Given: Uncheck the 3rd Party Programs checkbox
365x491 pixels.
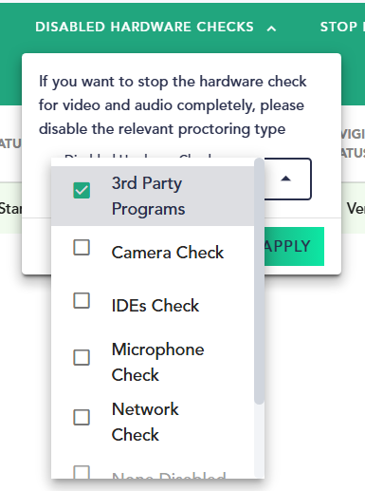Looking at the screenshot, I should (82, 190).
